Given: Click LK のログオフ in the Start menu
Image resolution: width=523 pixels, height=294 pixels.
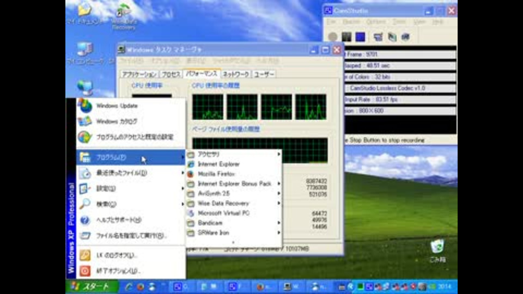Looking at the screenshot, I should 131,255.
